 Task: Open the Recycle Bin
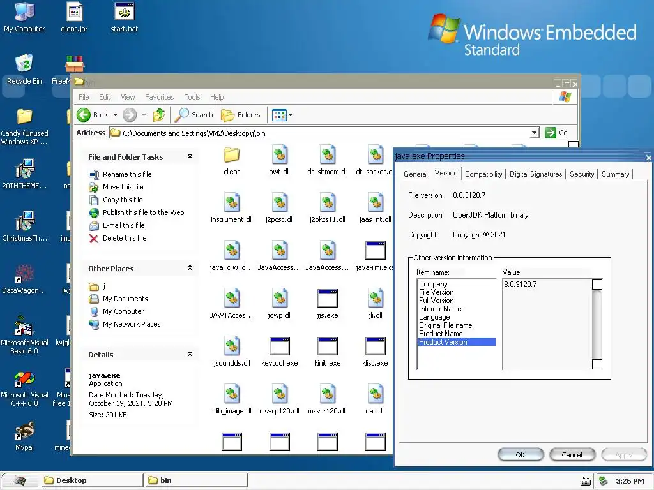tap(24, 70)
